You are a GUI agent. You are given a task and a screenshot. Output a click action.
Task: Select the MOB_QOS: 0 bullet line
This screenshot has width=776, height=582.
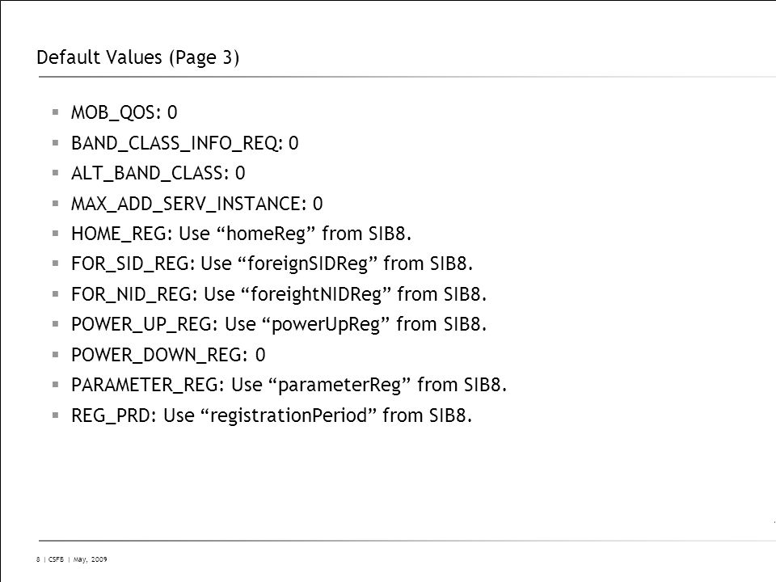pyautogui.click(x=124, y=113)
